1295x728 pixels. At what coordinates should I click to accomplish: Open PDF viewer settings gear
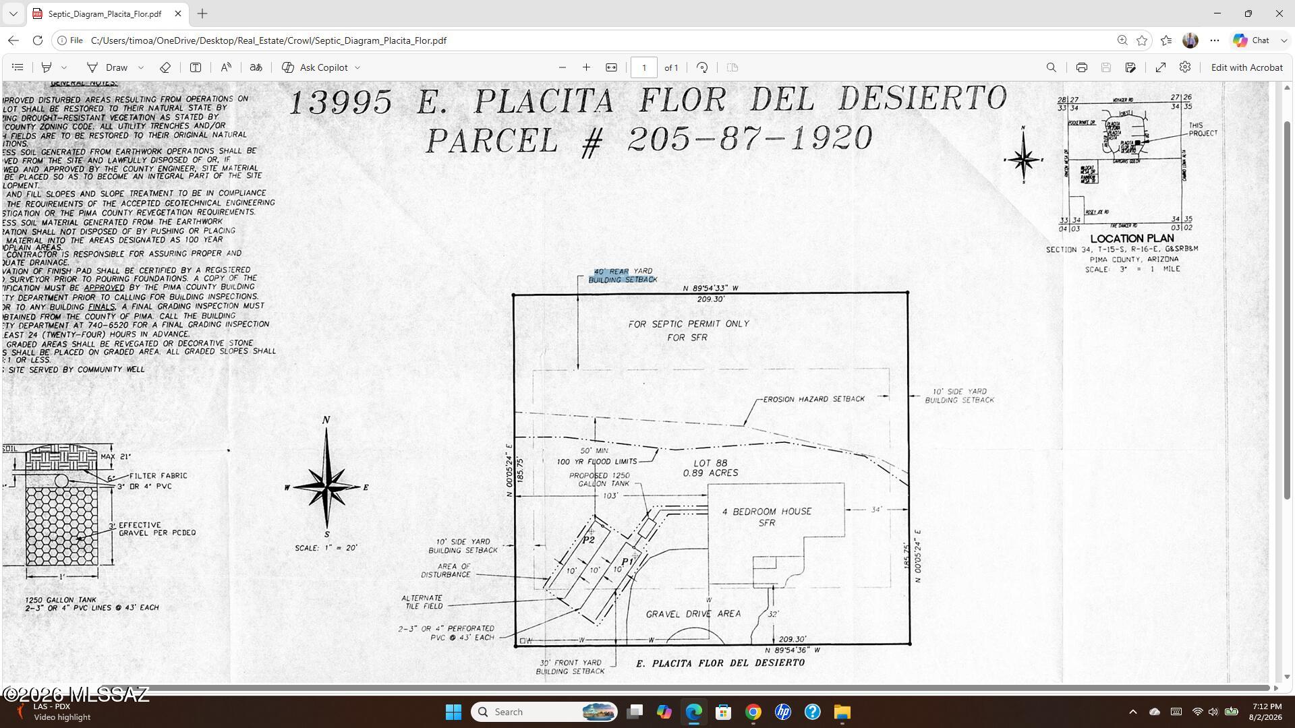1185,67
